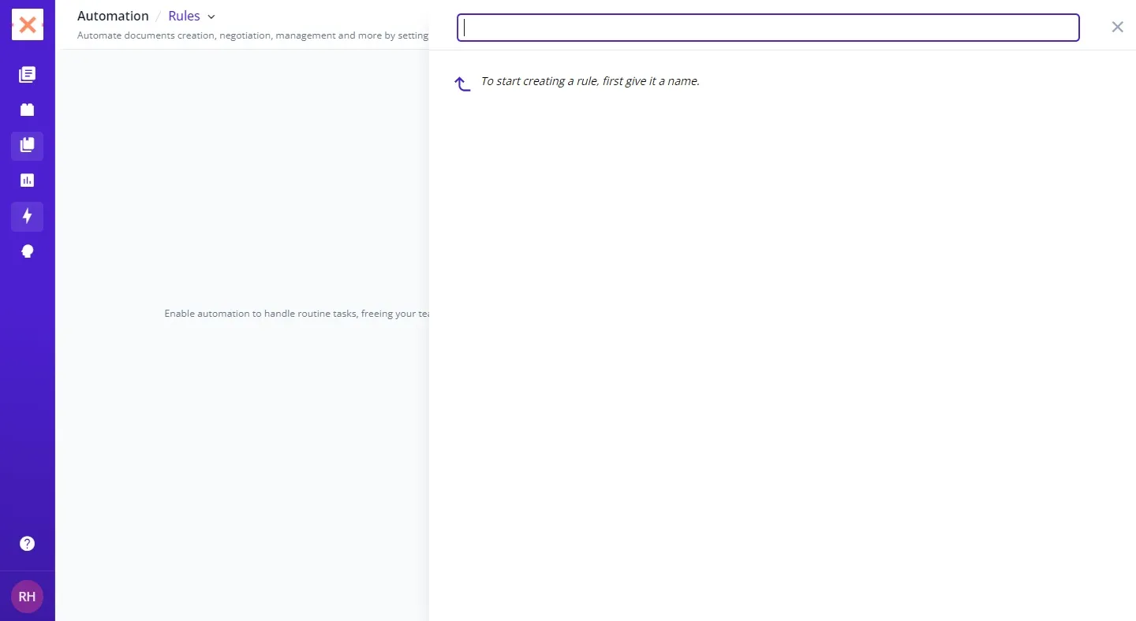The image size is (1136, 621).
Task: Expand the chevron next to Rules
Action: 211,17
